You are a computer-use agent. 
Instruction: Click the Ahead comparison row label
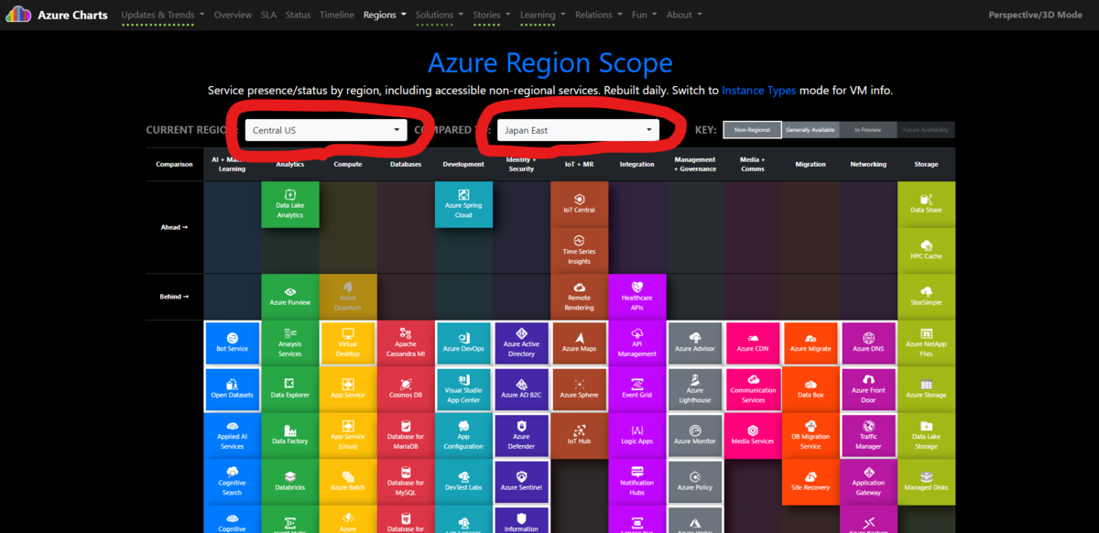[174, 227]
